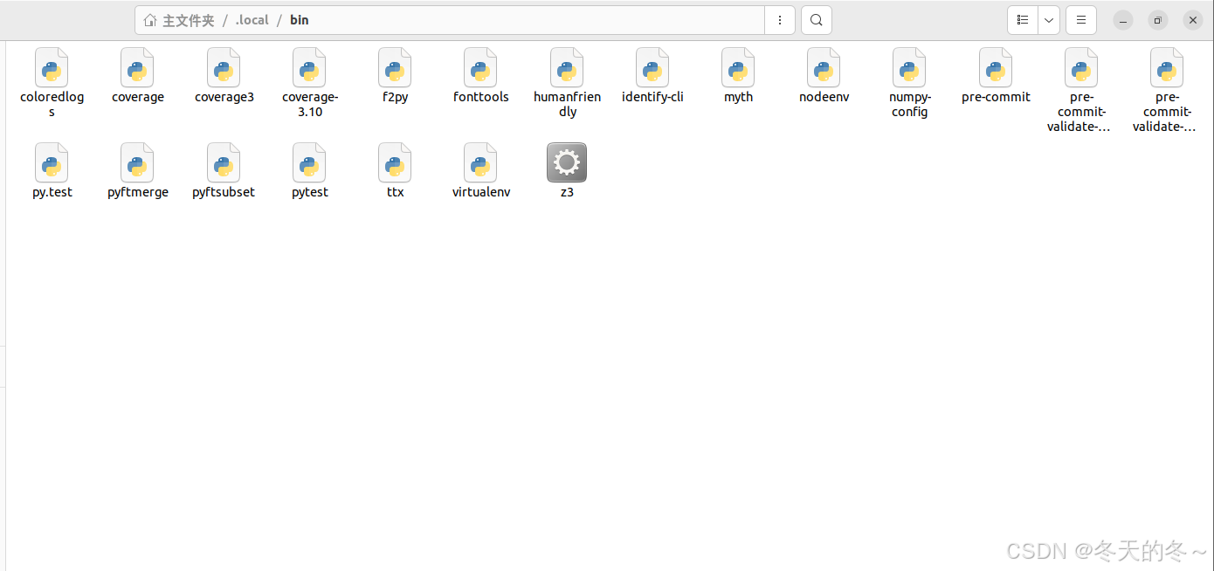Open the search button with magnifier icon

817,20
